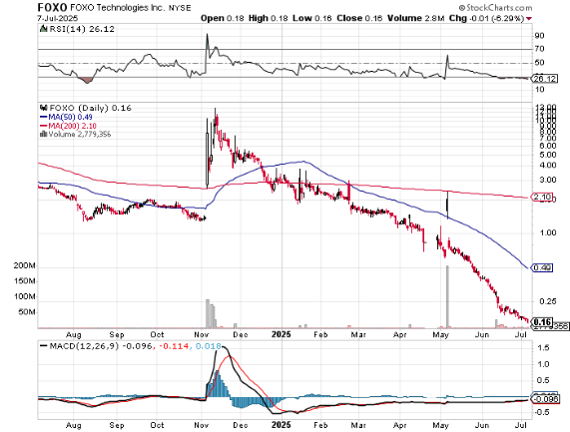The height and width of the screenshot is (432, 570).
Task: Click the MACD black line legend marker
Action: (44, 346)
